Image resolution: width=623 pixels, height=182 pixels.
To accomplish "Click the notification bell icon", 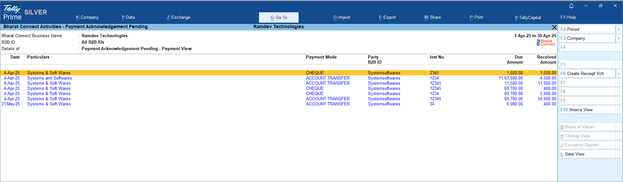I will [x=571, y=6].
